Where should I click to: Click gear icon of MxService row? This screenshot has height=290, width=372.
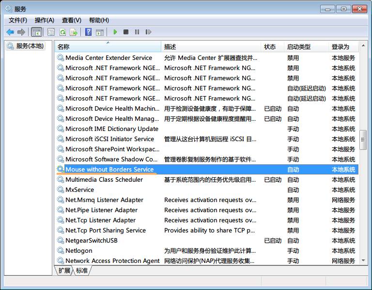pyautogui.click(x=61, y=189)
